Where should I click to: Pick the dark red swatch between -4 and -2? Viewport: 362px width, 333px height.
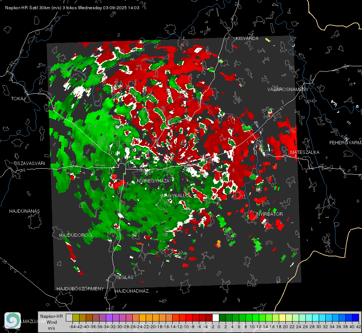pyautogui.click(x=209, y=317)
